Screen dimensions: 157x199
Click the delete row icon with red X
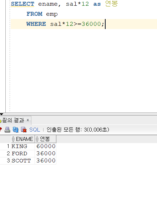coord(24,130)
